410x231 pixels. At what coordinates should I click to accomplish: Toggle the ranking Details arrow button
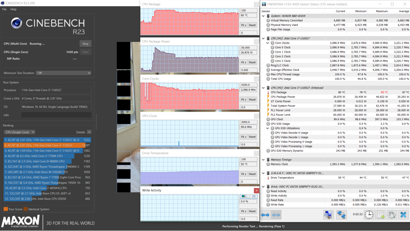click(x=89, y=132)
